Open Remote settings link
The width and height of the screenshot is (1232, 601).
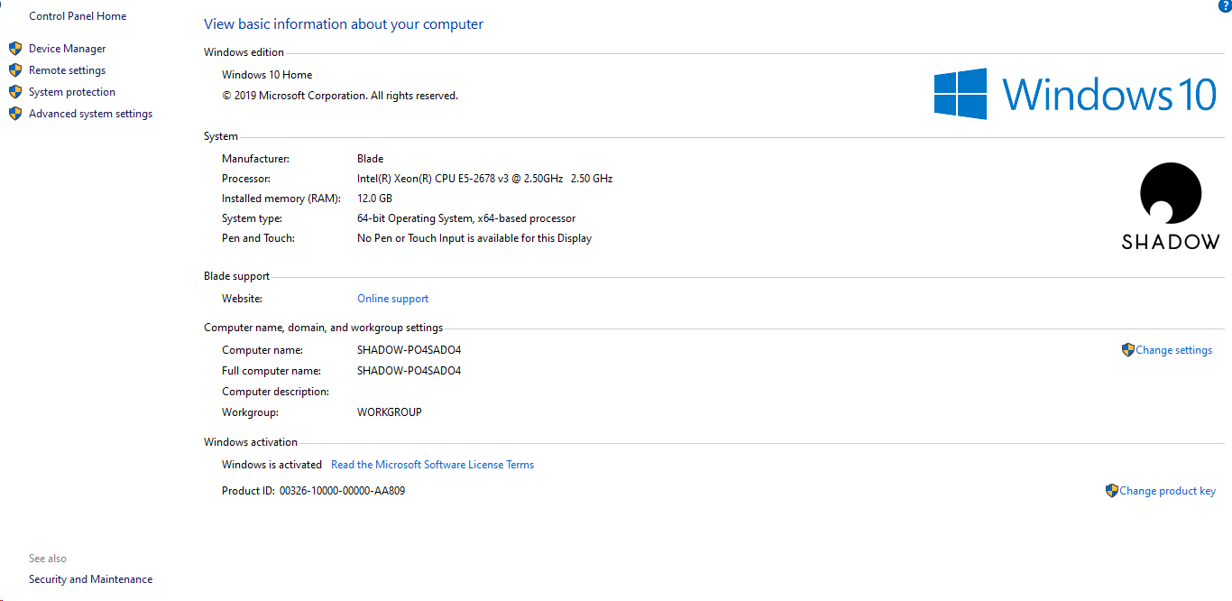[67, 70]
